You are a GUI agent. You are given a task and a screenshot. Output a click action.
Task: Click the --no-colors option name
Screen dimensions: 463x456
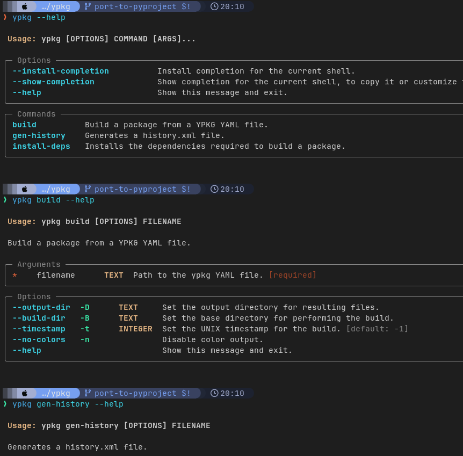click(x=39, y=340)
